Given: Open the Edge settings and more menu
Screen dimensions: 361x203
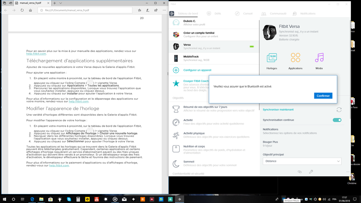Looking at the screenshot, I should pos(164,10).
